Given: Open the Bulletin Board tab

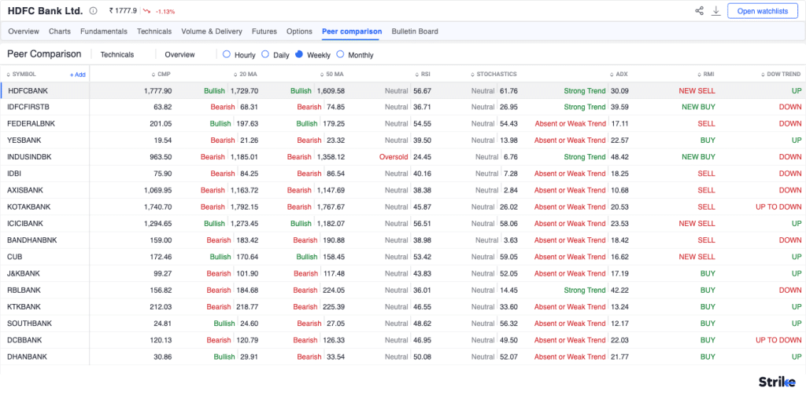Looking at the screenshot, I should click(x=415, y=31).
